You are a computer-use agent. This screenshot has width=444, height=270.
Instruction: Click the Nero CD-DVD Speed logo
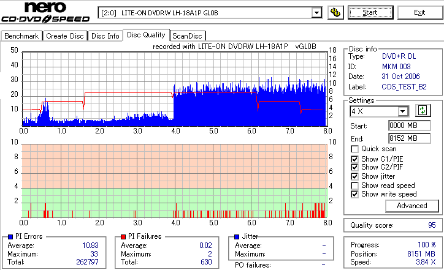45,12
